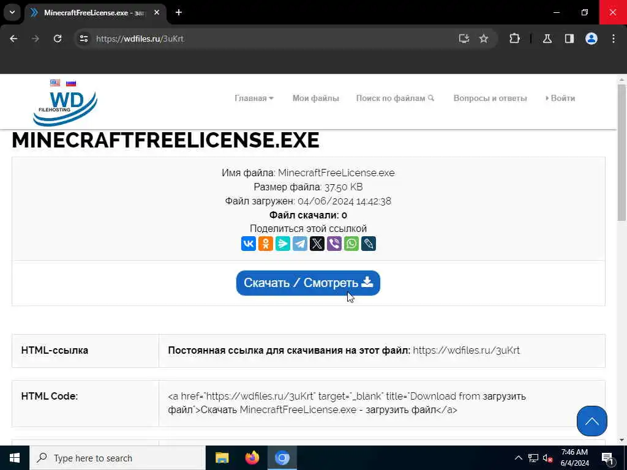Click the muted volume tray icon
The height and width of the screenshot is (470, 627).
click(548, 458)
